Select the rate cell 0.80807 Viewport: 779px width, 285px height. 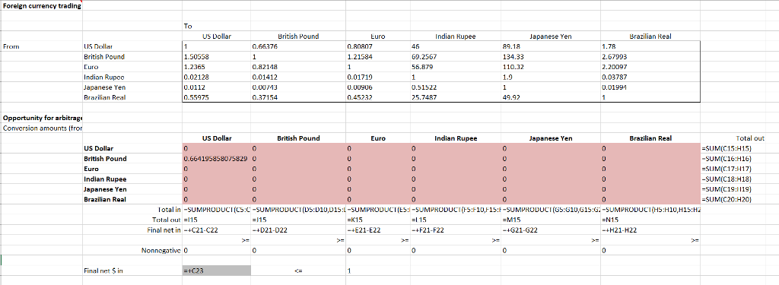click(x=377, y=46)
